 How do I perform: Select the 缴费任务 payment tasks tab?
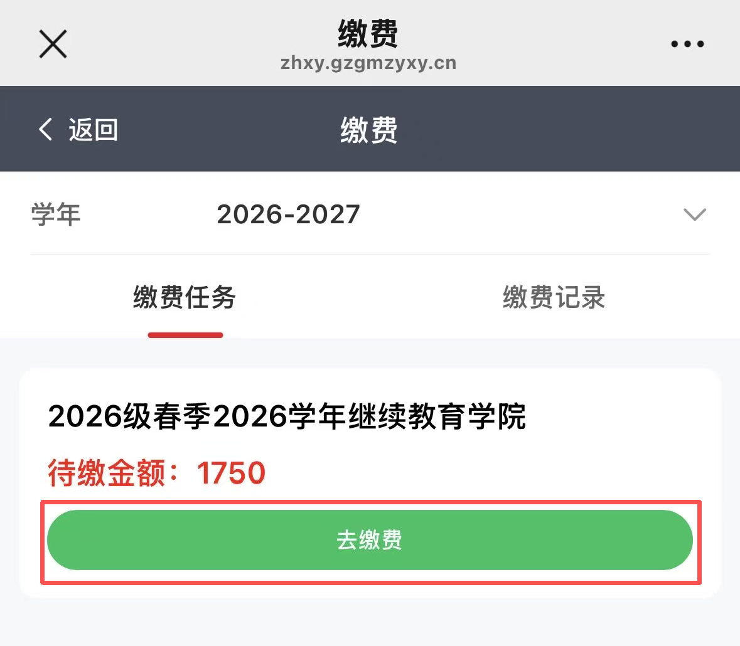pyautogui.click(x=184, y=299)
